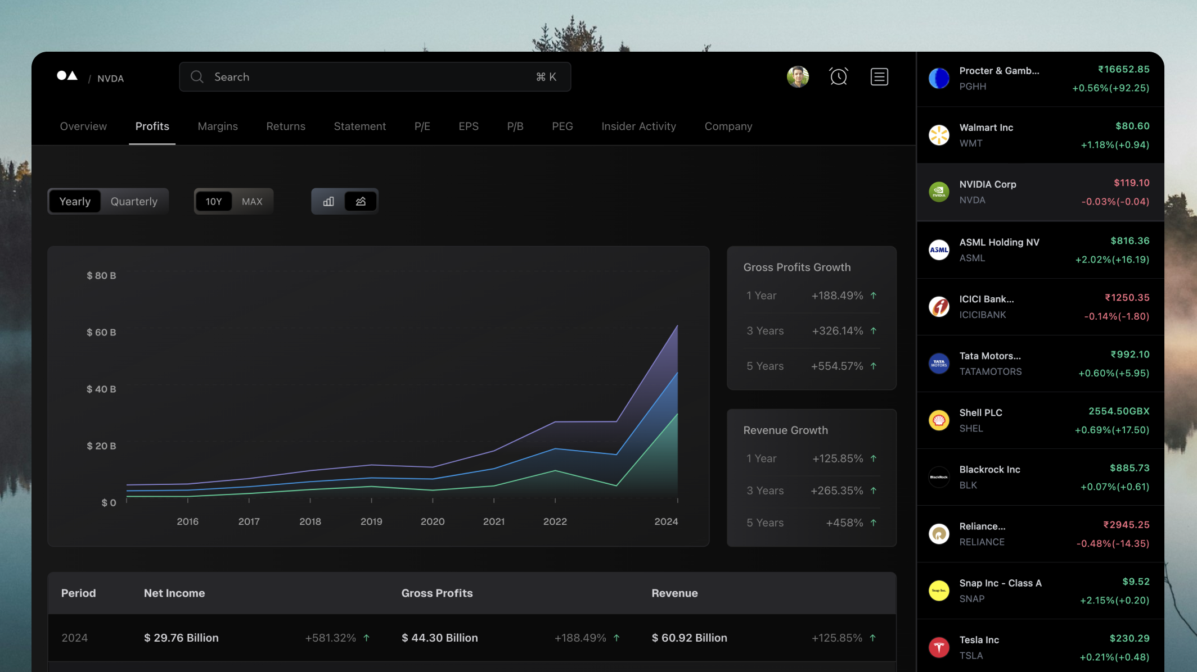Select Shell PLC in watchlist
The image size is (1197, 672).
[x=1040, y=420]
